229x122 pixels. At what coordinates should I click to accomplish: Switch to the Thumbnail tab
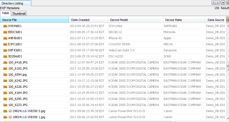[x=19, y=14]
